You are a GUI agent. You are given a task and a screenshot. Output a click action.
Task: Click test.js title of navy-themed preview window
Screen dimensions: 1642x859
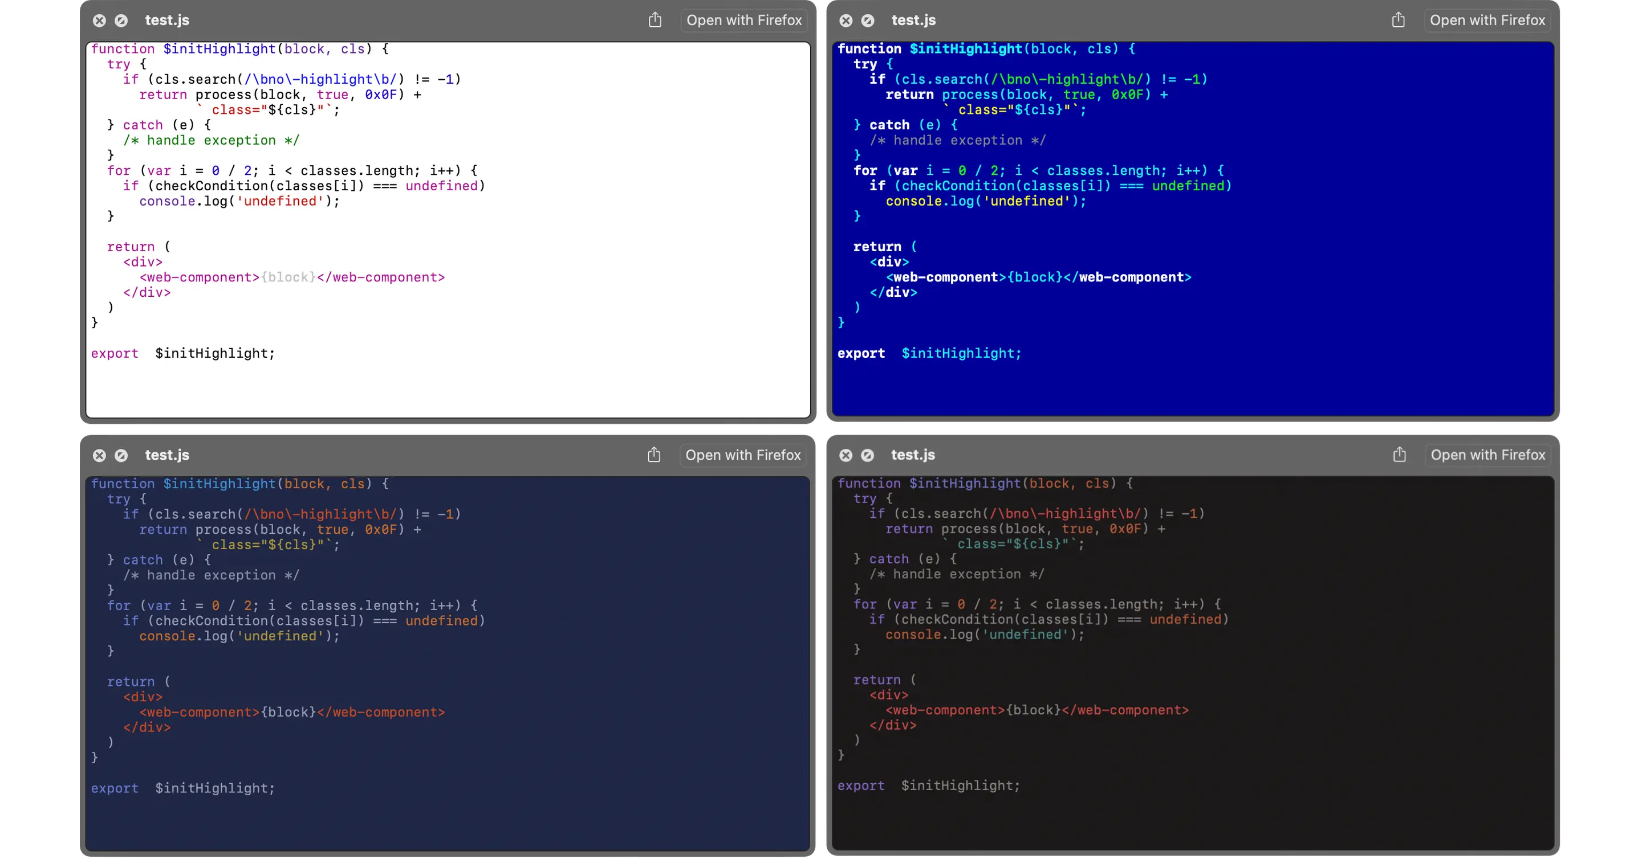click(x=167, y=455)
